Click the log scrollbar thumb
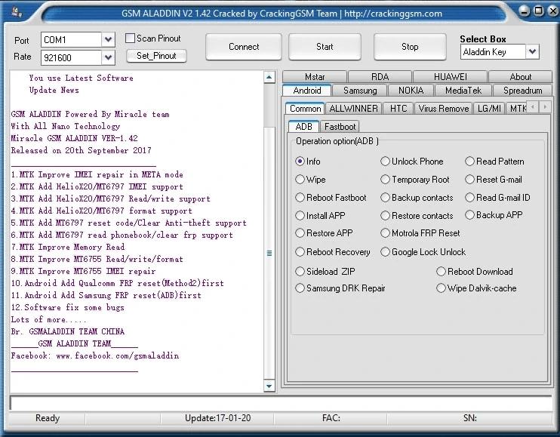The image size is (560, 437). tap(269, 253)
